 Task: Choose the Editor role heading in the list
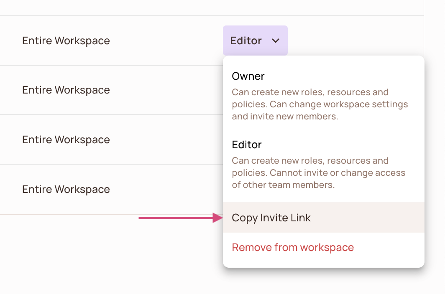tap(246, 145)
